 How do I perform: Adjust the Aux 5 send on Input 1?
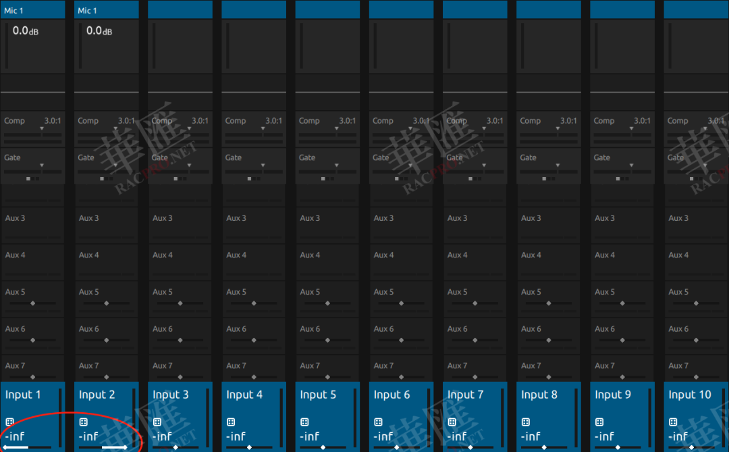(32, 303)
